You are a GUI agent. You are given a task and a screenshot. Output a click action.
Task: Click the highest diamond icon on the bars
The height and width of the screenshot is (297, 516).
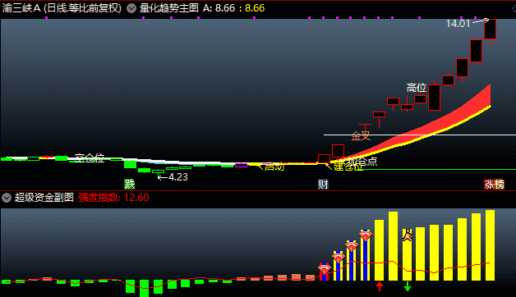(366, 235)
